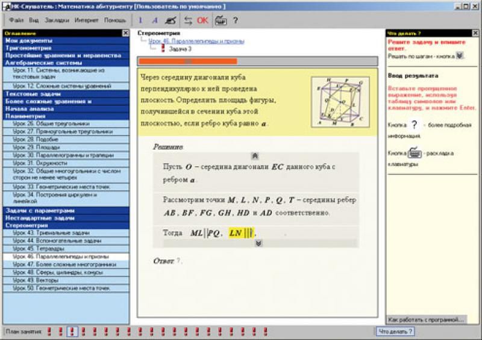Open the Закладки menu

(x=57, y=20)
